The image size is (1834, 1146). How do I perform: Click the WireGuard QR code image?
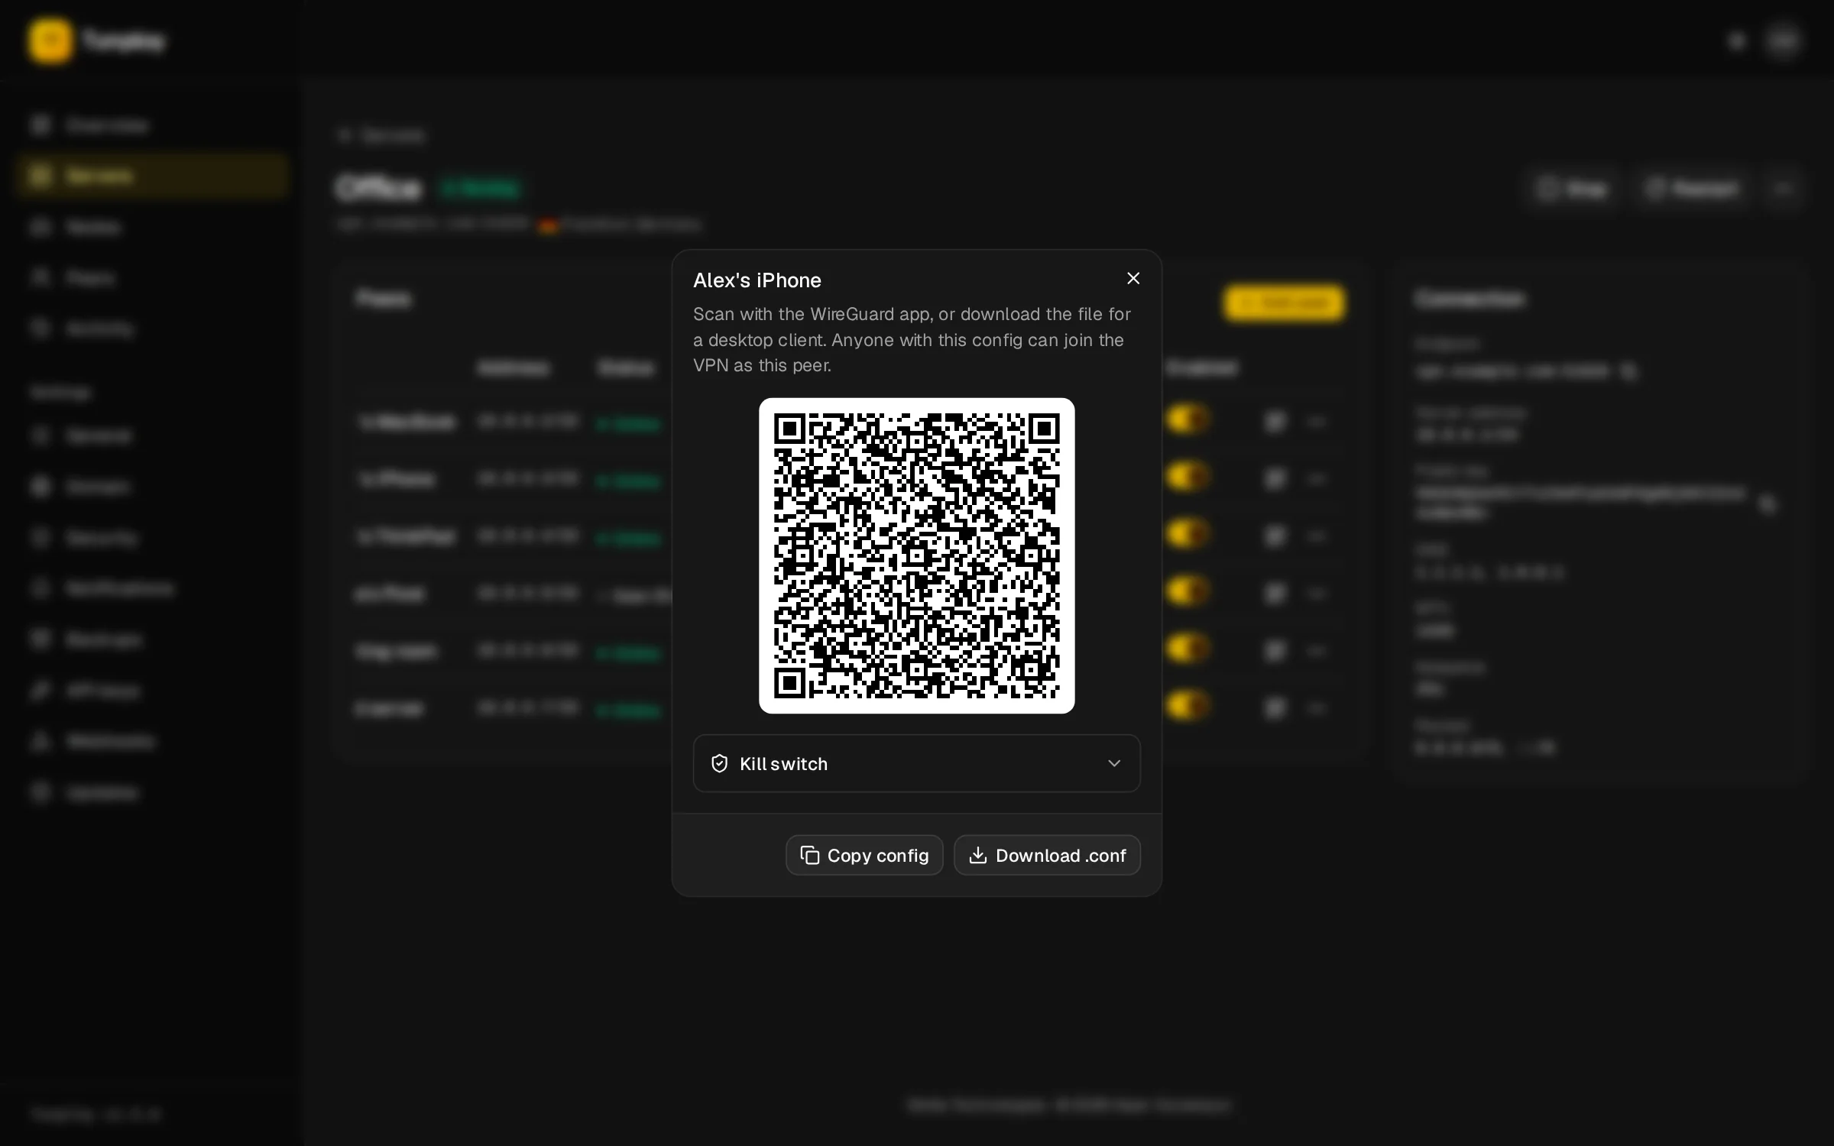tap(916, 555)
